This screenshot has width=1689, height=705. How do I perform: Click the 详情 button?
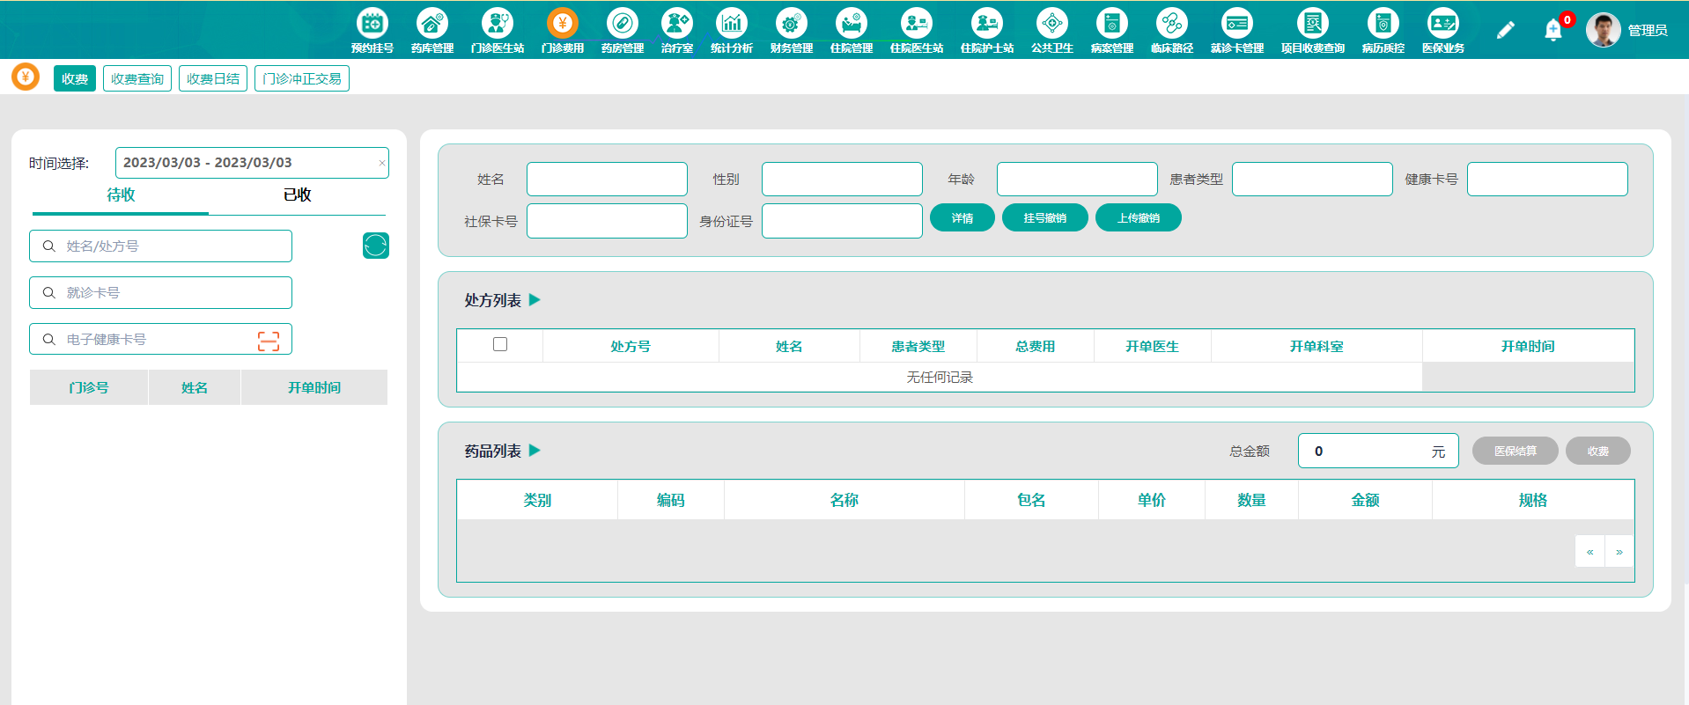click(963, 217)
